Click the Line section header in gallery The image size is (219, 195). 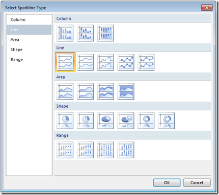tap(133, 47)
